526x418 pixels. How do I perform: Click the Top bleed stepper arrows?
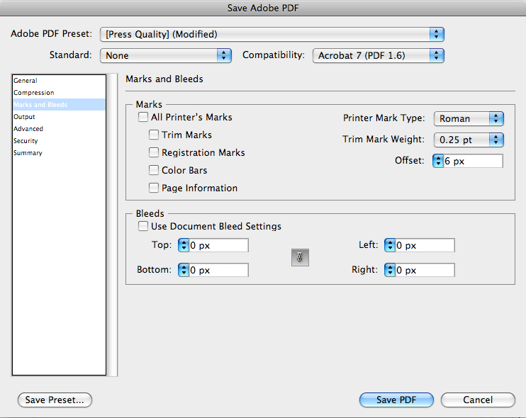184,245
